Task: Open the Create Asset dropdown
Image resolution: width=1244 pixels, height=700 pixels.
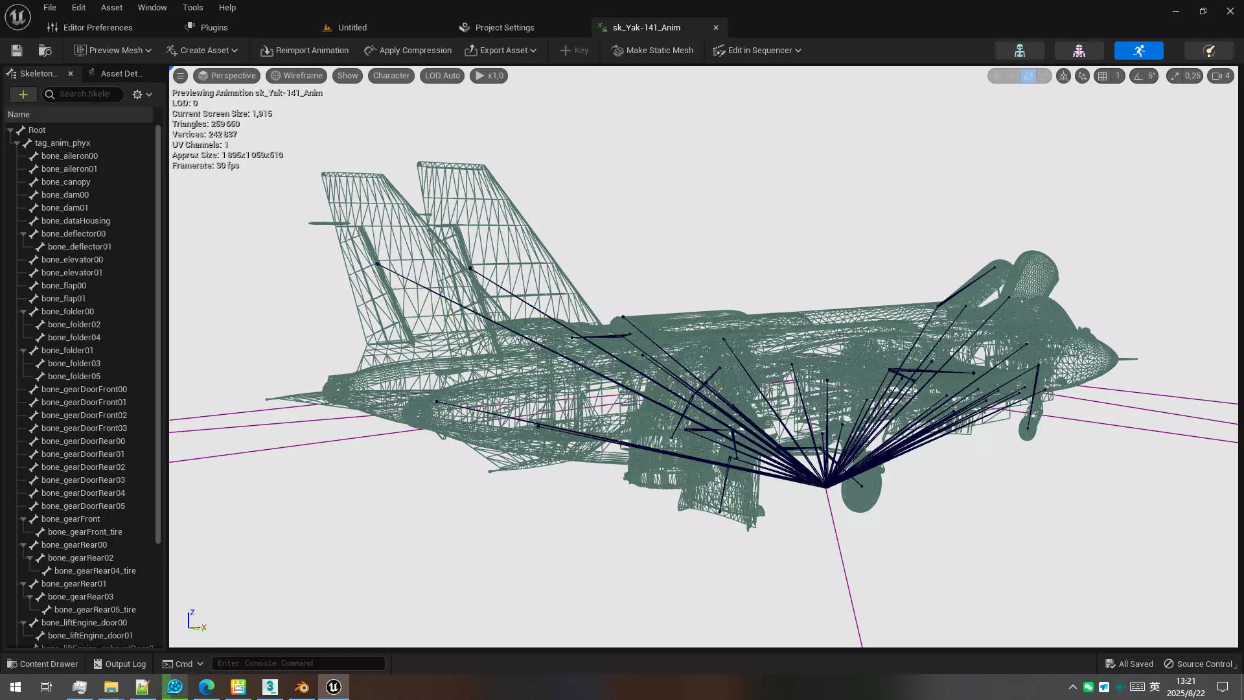Action: click(x=202, y=51)
